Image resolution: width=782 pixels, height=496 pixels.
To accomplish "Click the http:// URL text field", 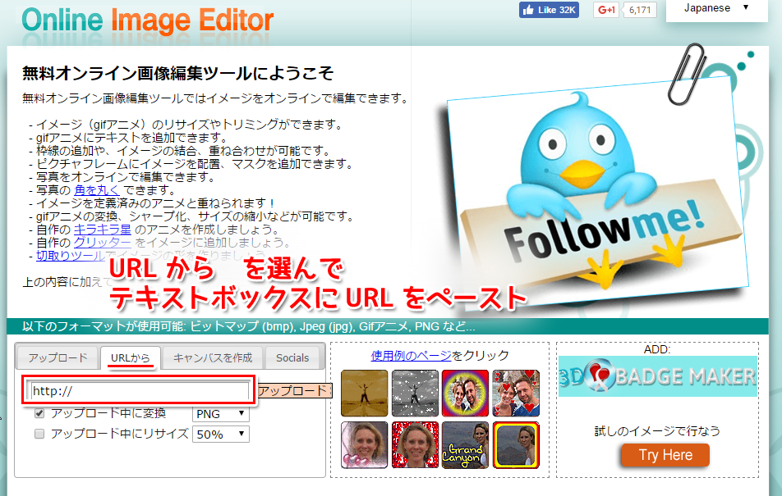I will 140,390.
